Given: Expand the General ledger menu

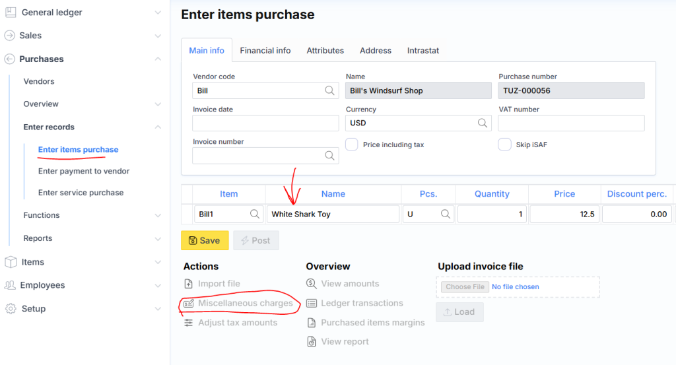Looking at the screenshot, I should [x=157, y=13].
